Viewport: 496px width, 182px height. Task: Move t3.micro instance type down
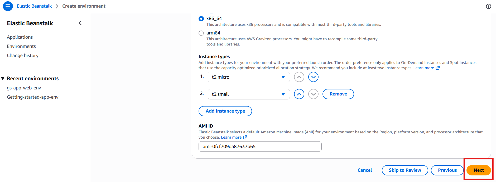click(313, 77)
